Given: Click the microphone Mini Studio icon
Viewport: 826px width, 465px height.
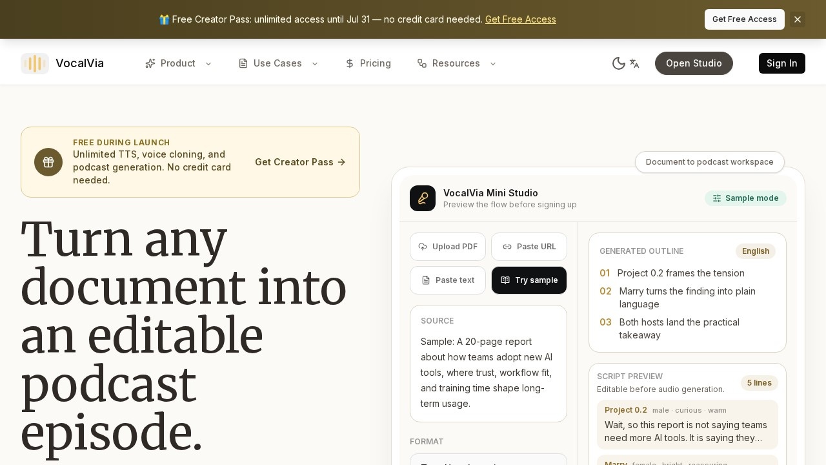Looking at the screenshot, I should coord(423,198).
